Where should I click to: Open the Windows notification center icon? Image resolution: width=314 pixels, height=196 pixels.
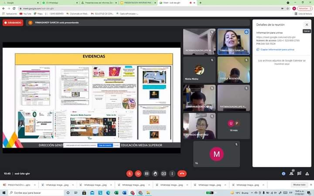point(309,193)
